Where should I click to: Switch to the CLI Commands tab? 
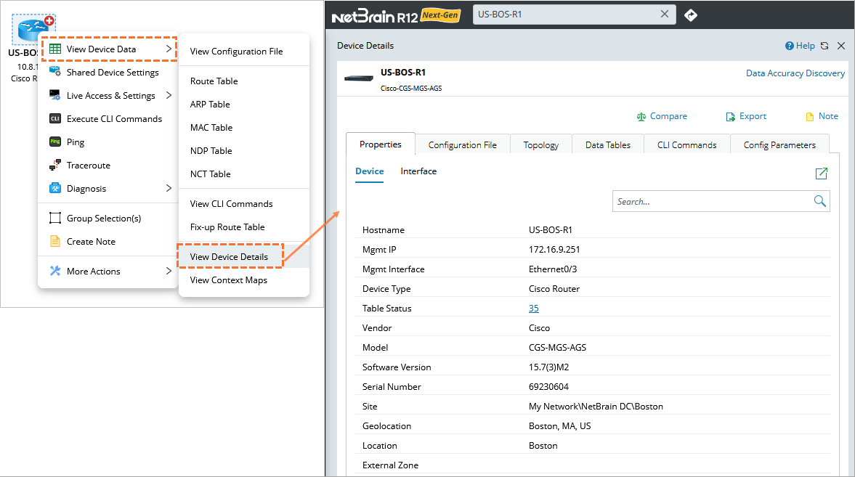pos(686,144)
